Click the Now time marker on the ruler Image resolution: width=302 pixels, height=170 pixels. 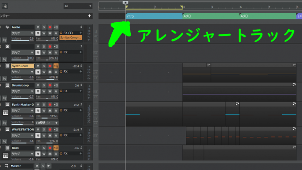126,2
